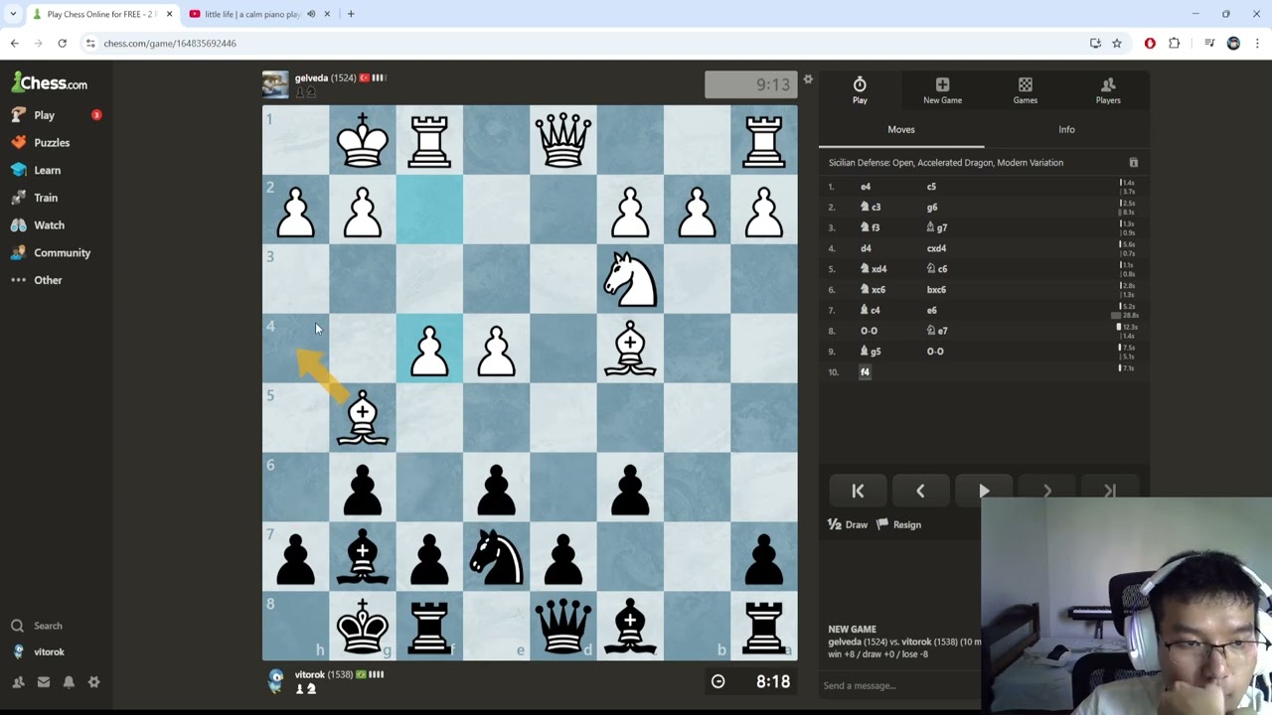
Task: Click the white bishop on g5
Action: (x=363, y=418)
